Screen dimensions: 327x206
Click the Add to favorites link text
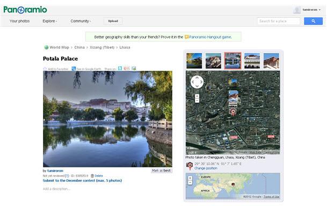[58, 69]
